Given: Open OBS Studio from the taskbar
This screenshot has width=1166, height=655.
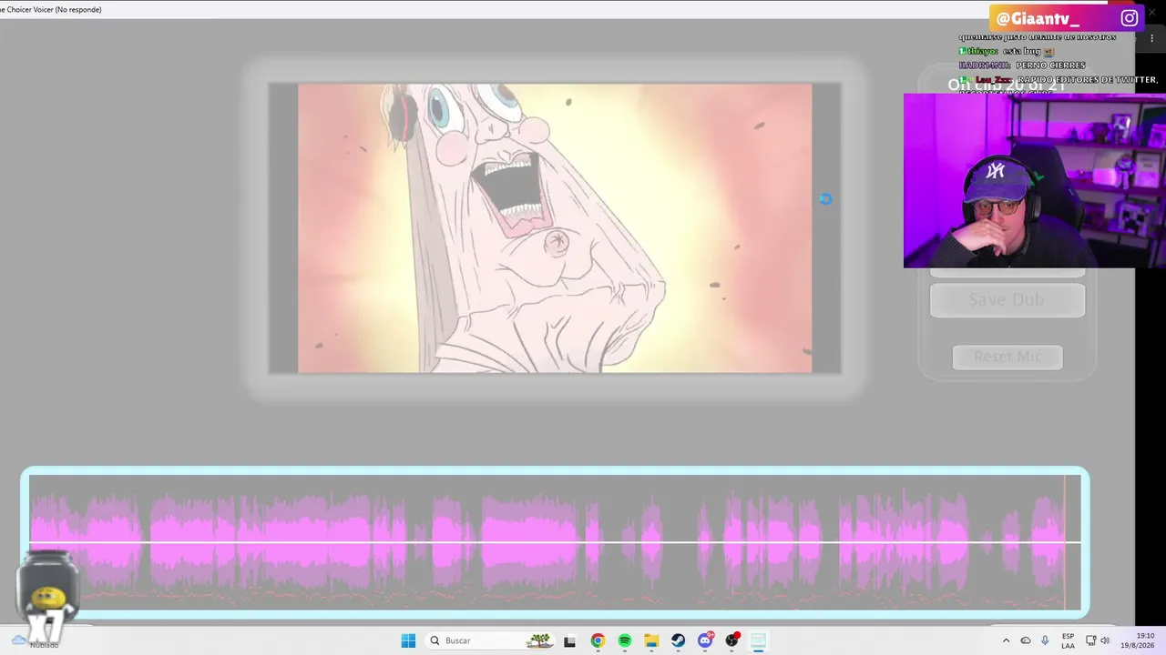Looking at the screenshot, I should (732, 640).
